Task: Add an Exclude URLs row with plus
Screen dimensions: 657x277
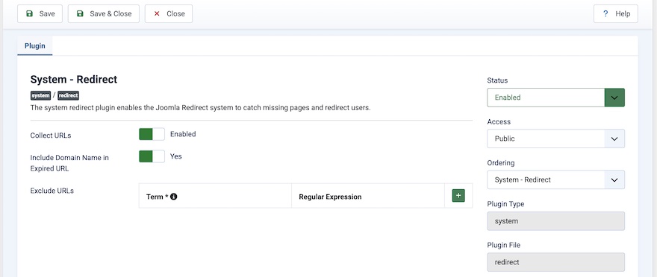Action: click(x=458, y=196)
